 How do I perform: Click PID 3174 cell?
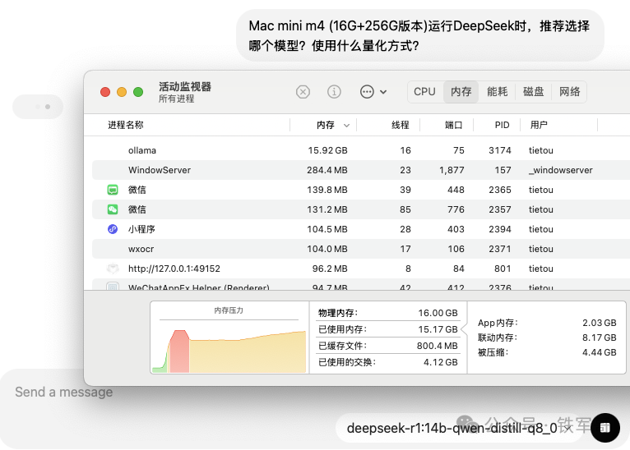pos(499,150)
